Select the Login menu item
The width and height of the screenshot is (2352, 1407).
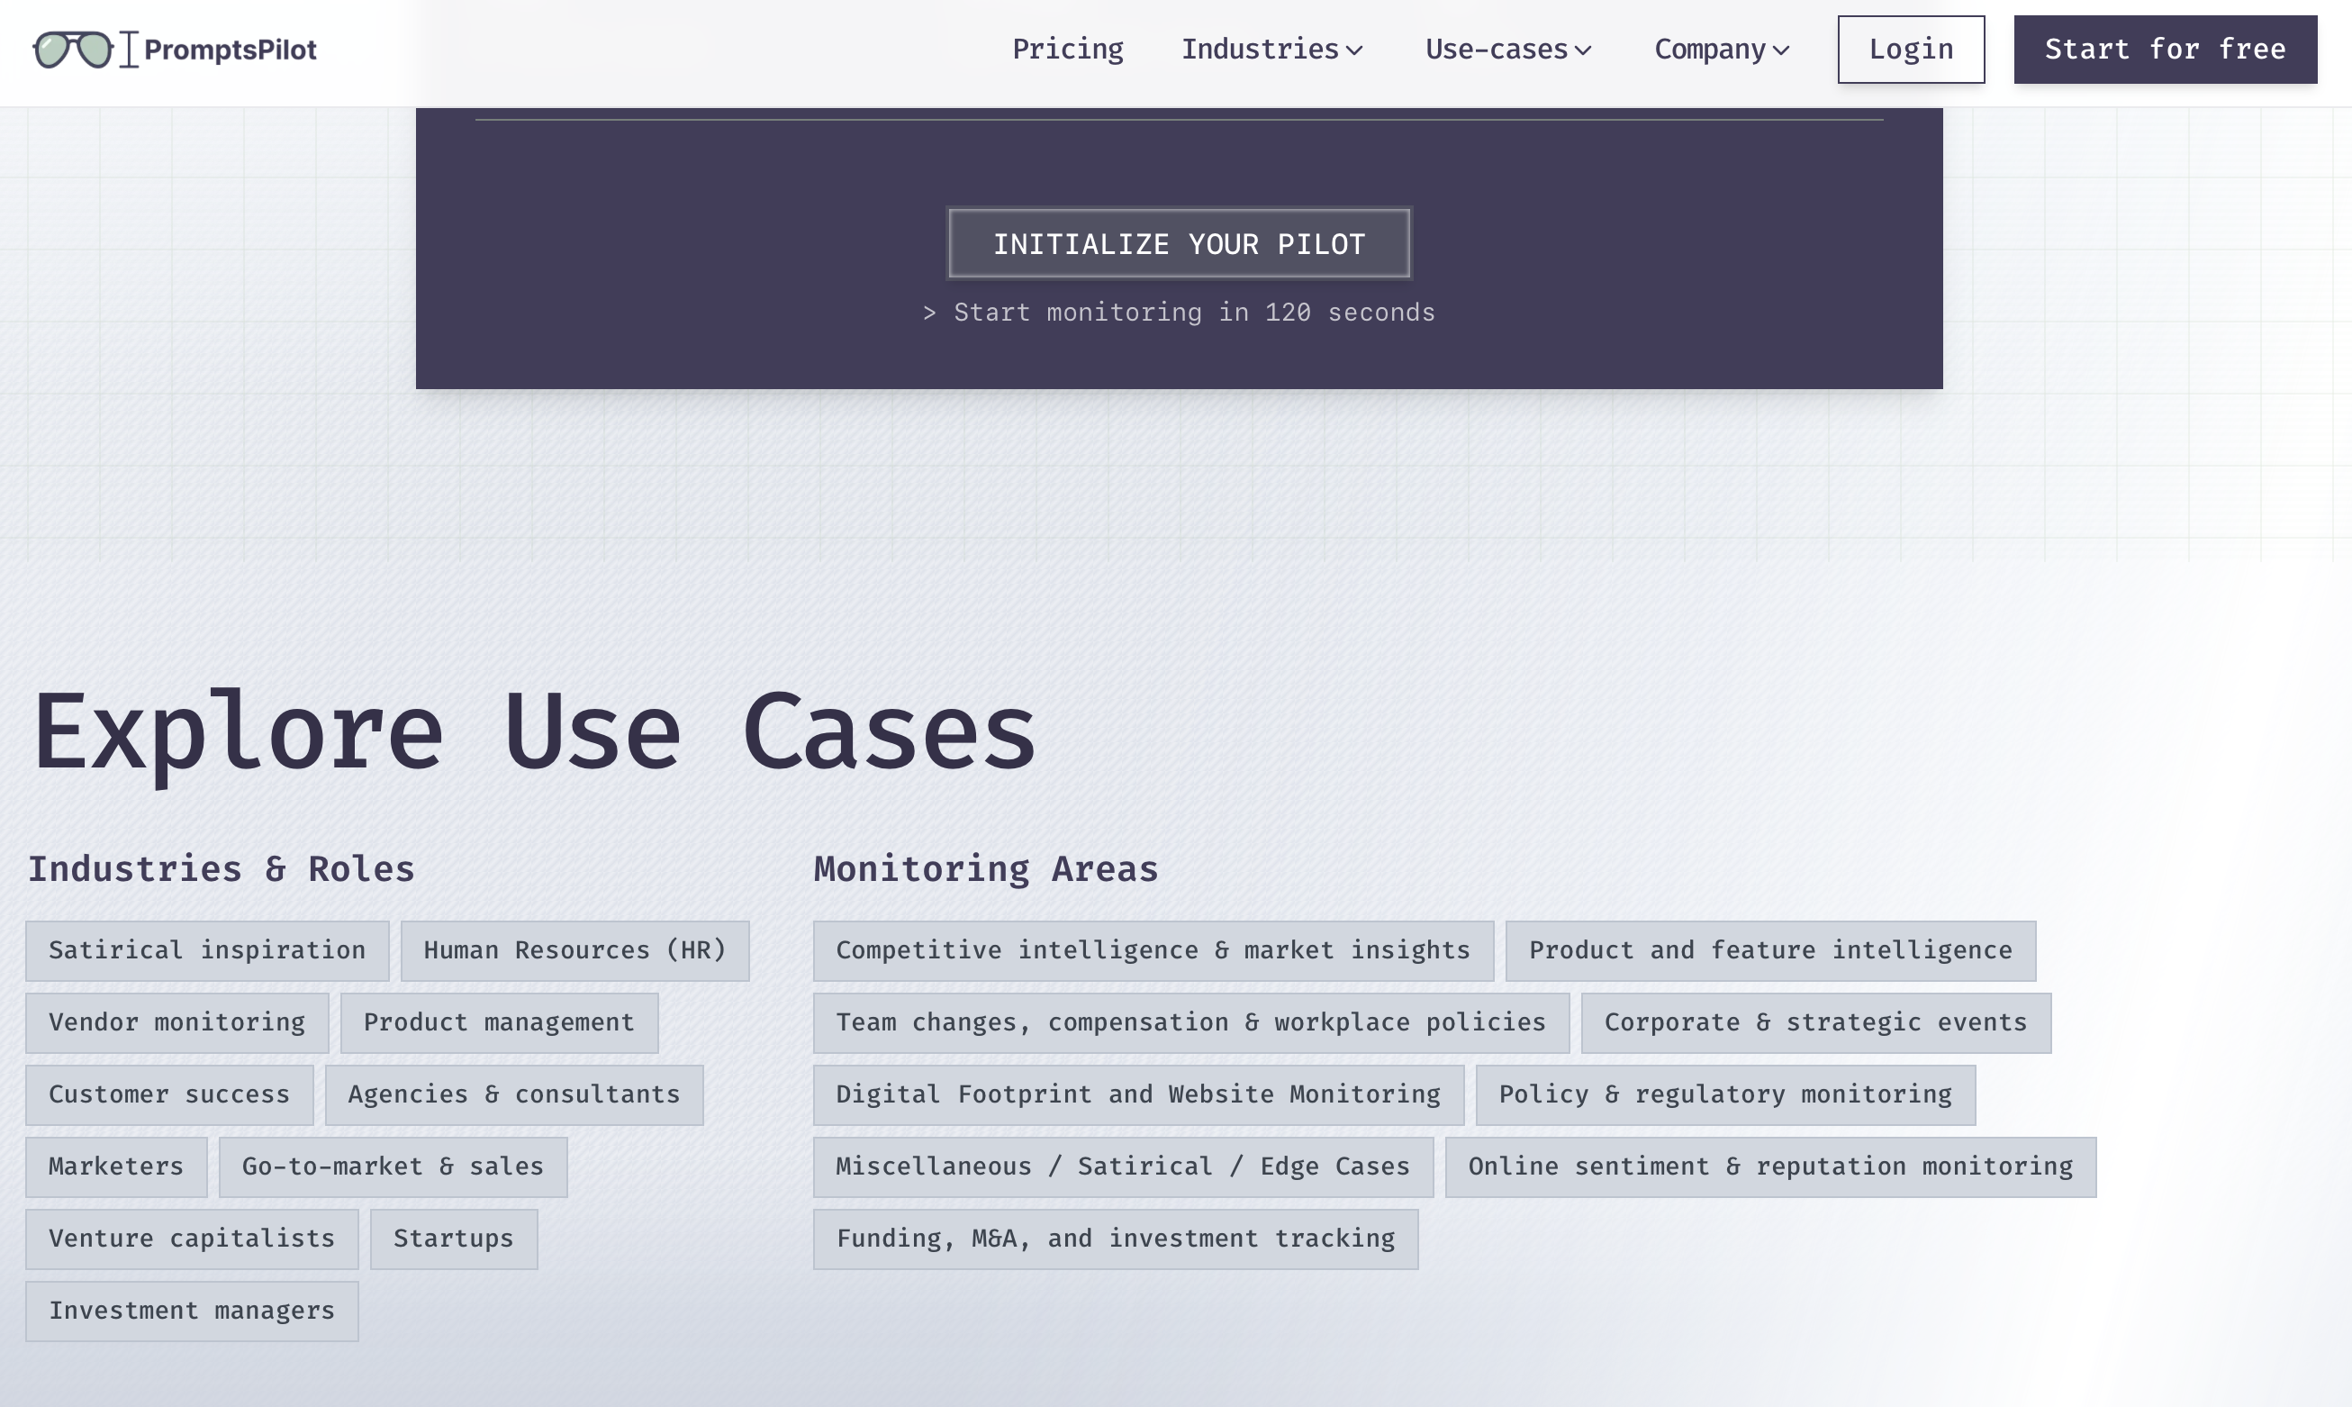[x=1911, y=50]
